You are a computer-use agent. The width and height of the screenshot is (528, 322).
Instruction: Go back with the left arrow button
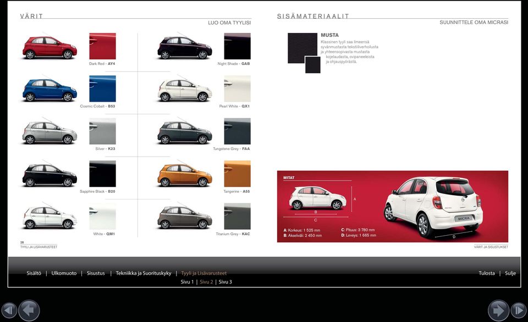point(29,310)
